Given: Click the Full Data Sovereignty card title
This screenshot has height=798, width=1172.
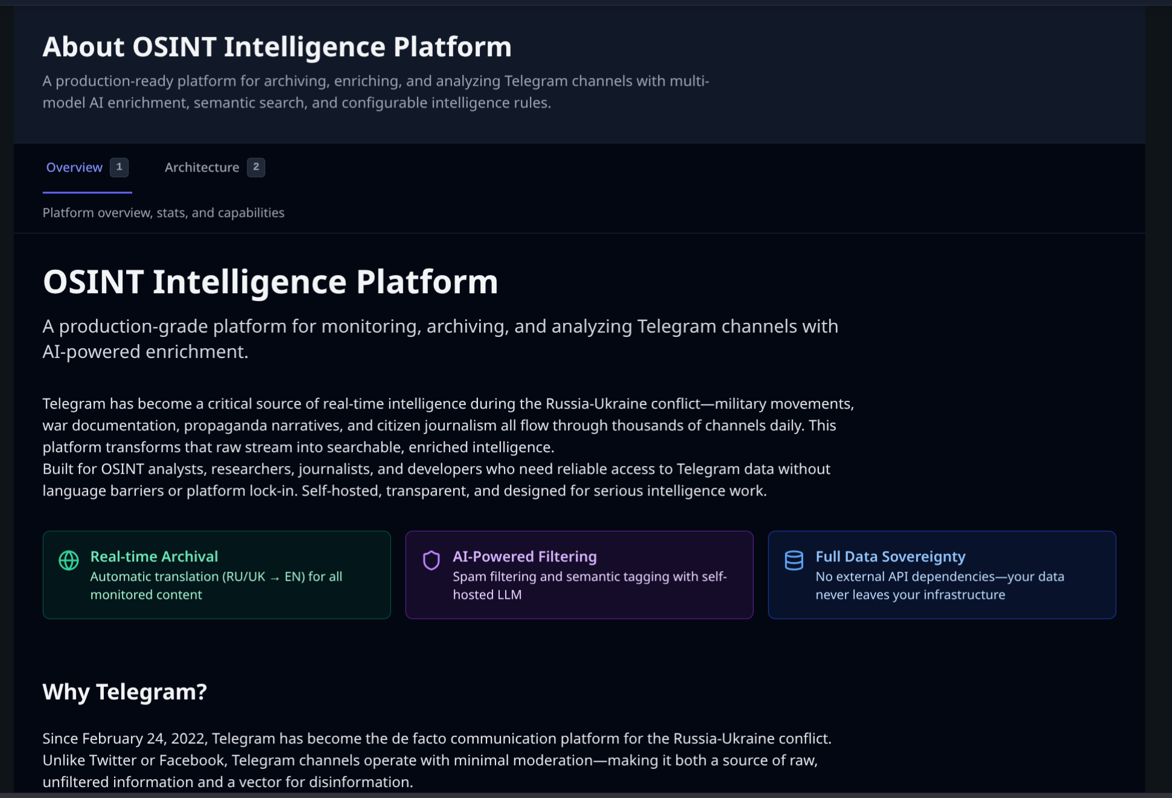Looking at the screenshot, I should click(x=890, y=557).
